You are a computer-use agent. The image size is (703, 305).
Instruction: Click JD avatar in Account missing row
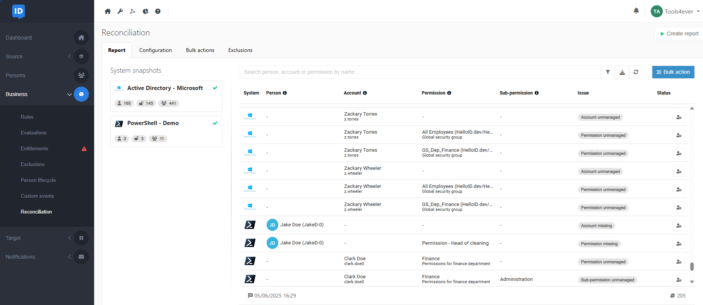pyautogui.click(x=272, y=225)
